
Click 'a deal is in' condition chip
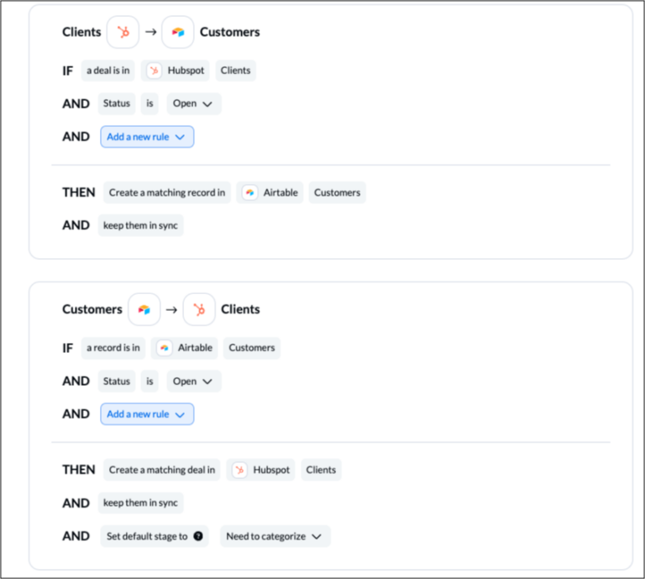[107, 71]
